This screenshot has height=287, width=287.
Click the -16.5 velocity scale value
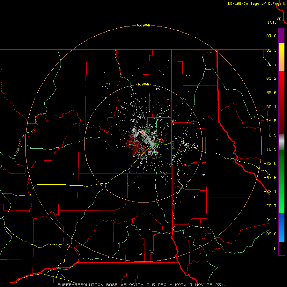click(x=270, y=149)
